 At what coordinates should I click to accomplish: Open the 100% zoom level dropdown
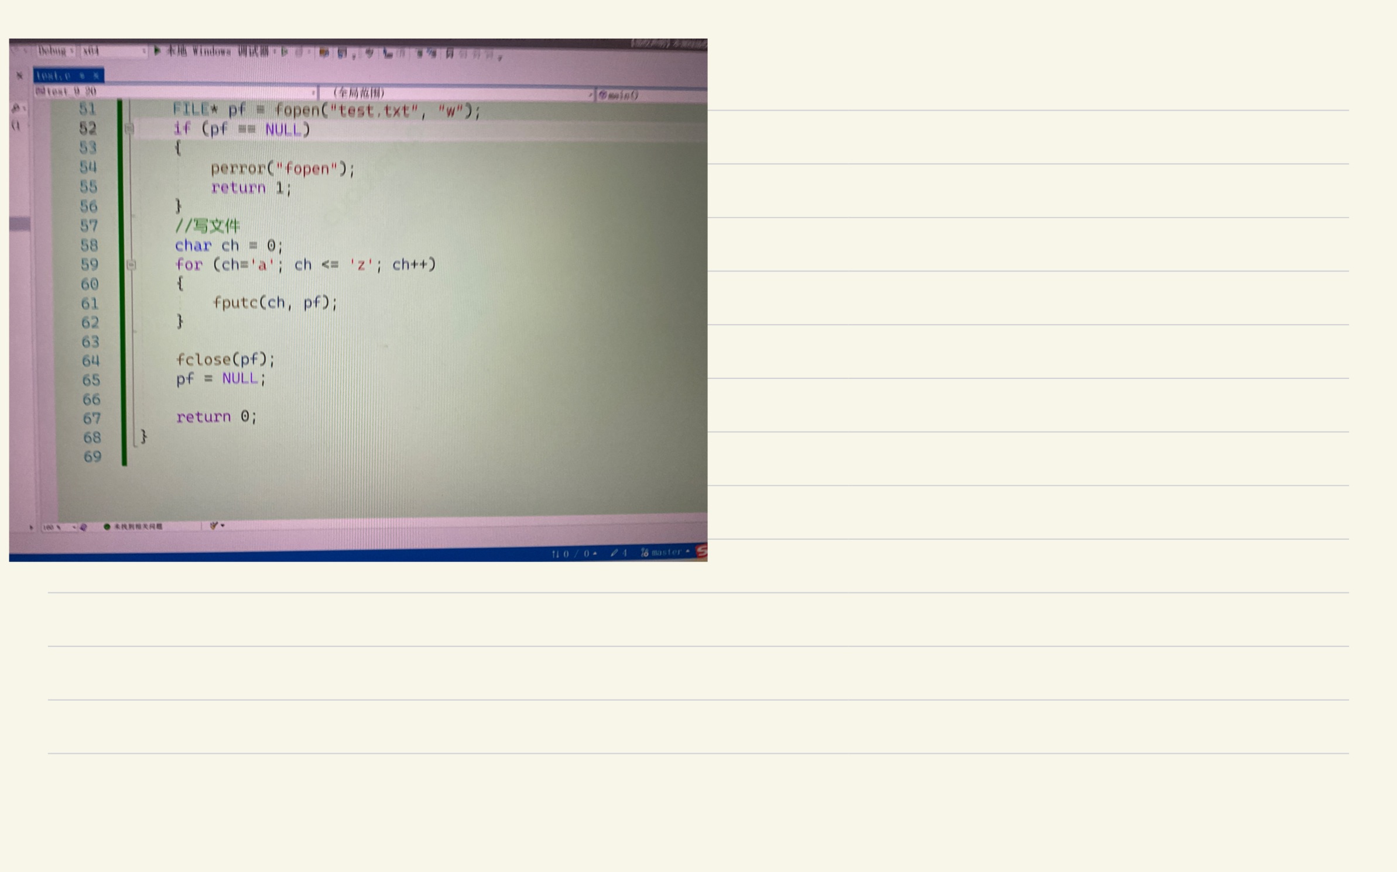coord(59,527)
